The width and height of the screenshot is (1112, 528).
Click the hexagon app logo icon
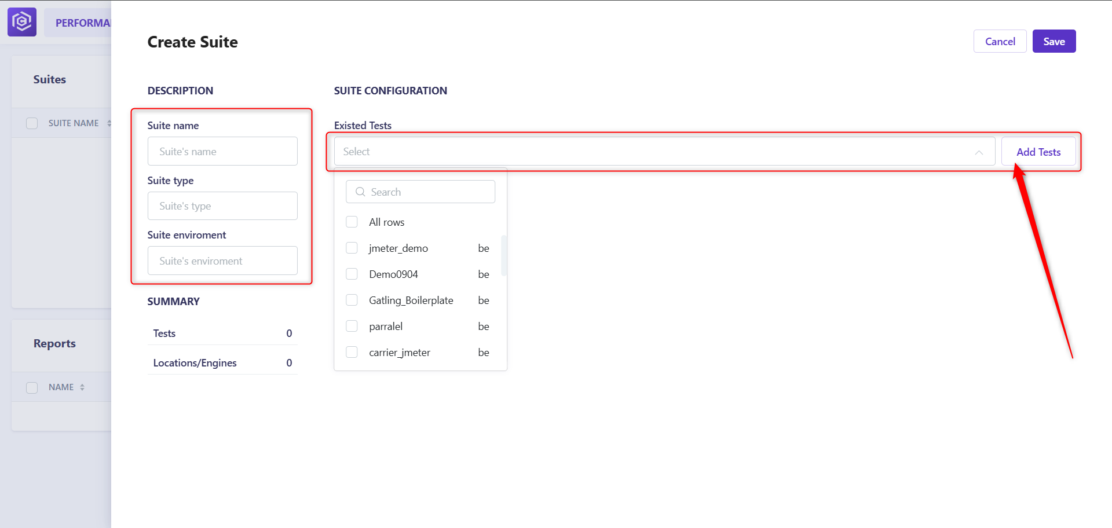(22, 22)
